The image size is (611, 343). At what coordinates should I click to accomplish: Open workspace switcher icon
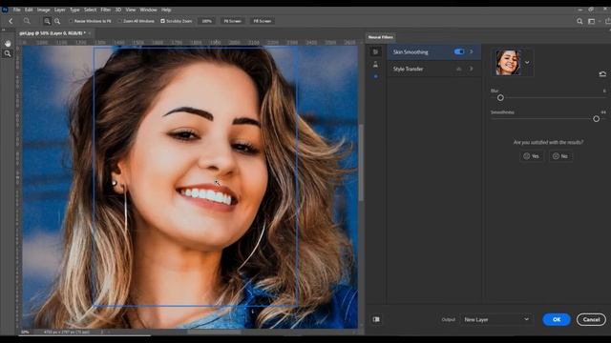coord(592,21)
